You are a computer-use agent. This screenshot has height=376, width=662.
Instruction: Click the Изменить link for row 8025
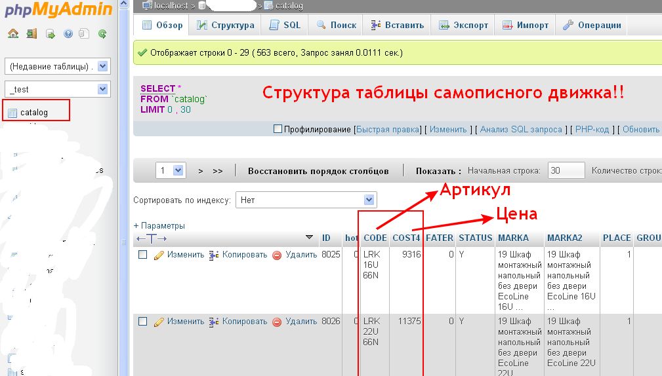click(185, 255)
